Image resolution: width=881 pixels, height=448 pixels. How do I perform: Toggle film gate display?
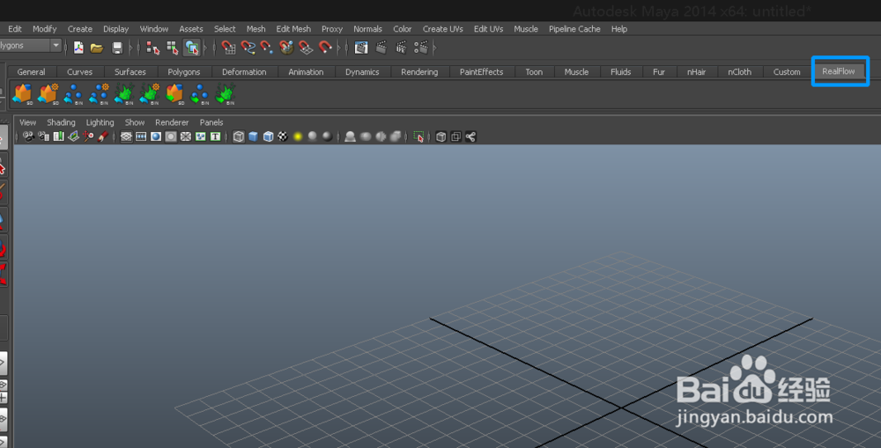(141, 136)
